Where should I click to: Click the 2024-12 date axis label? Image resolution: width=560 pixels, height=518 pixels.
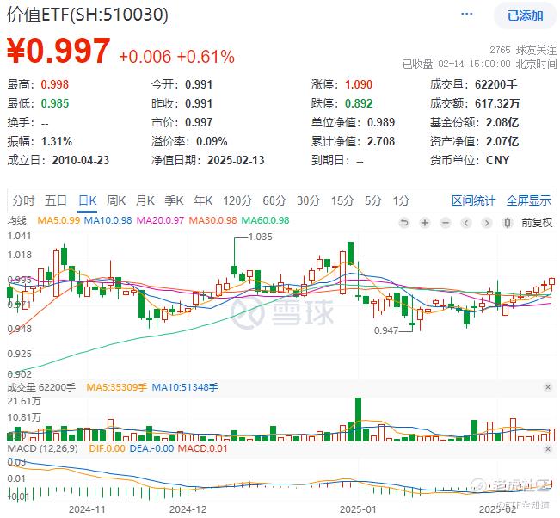pos(188,509)
